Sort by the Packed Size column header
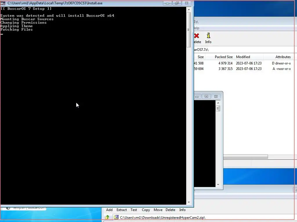297x222 pixels. (220, 57)
